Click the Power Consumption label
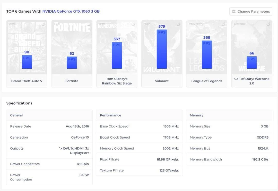Image resolution: width=278 pixels, height=191 pixels. click(x=21, y=177)
